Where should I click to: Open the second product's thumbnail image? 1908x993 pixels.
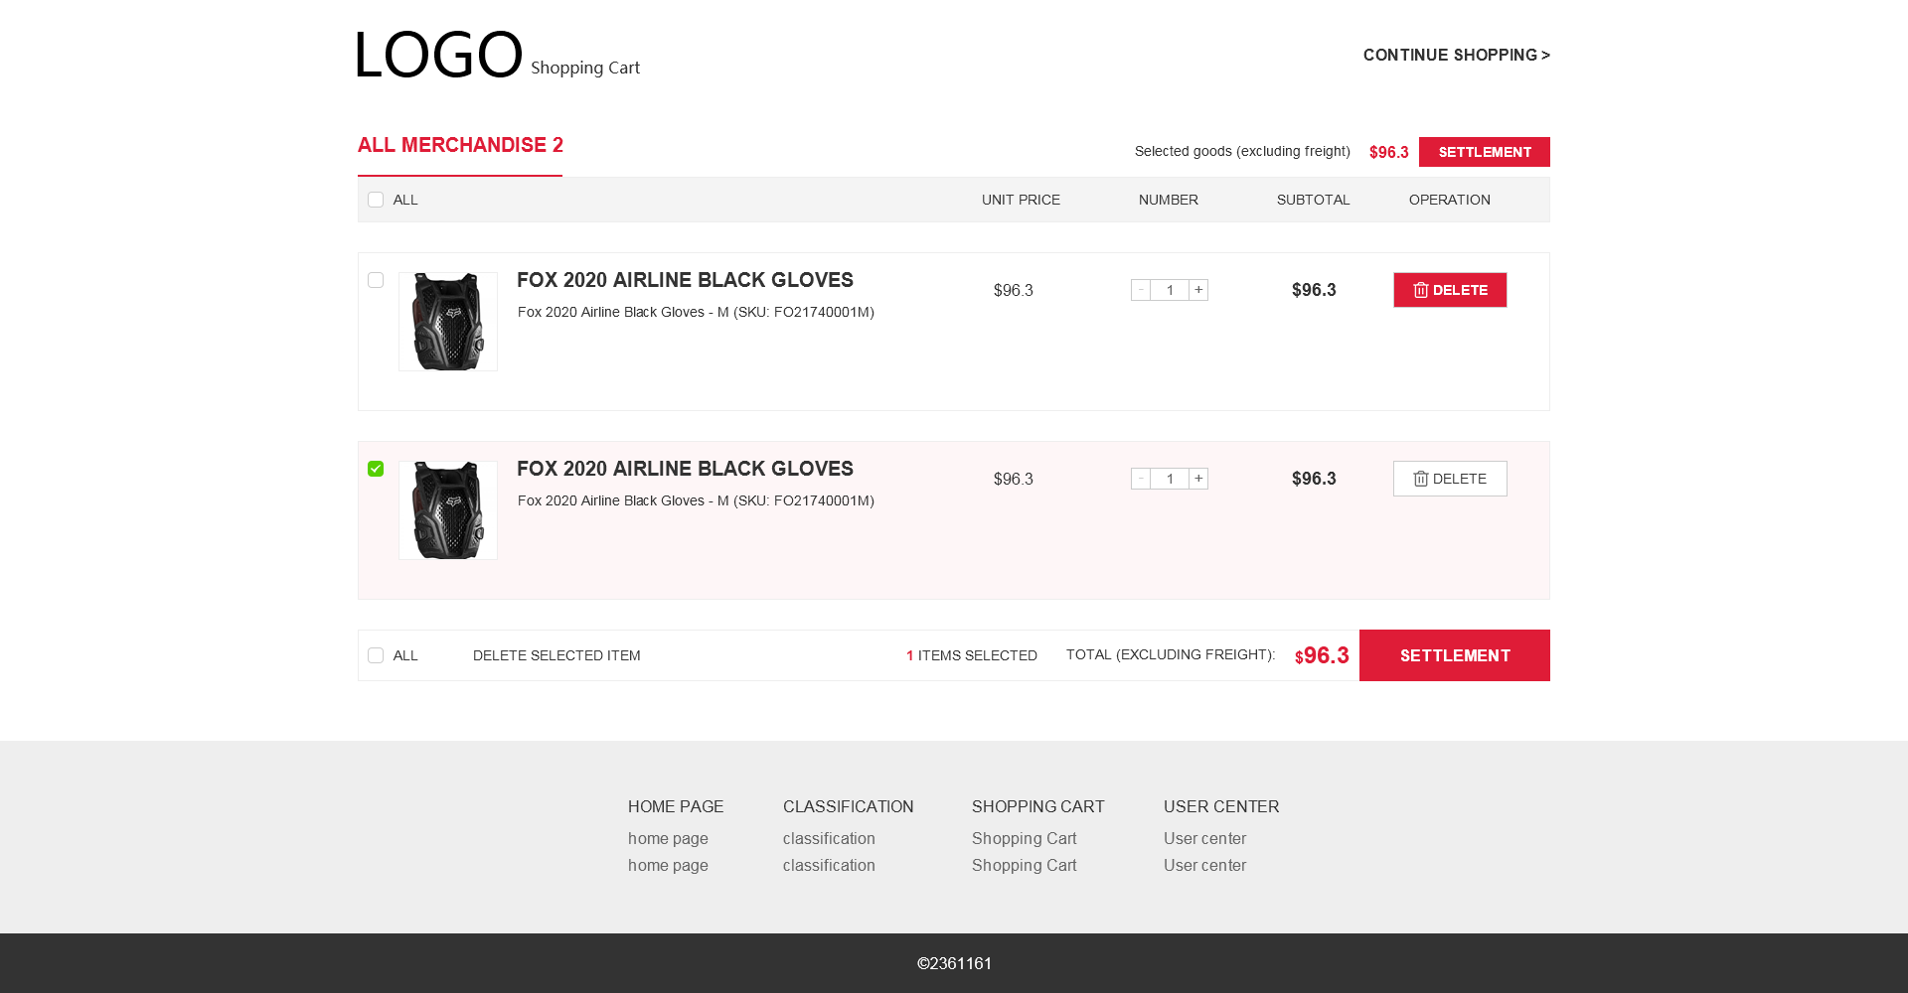tap(448, 510)
